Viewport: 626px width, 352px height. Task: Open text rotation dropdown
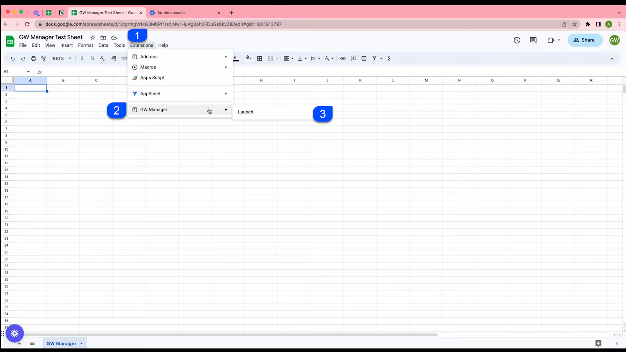(329, 58)
